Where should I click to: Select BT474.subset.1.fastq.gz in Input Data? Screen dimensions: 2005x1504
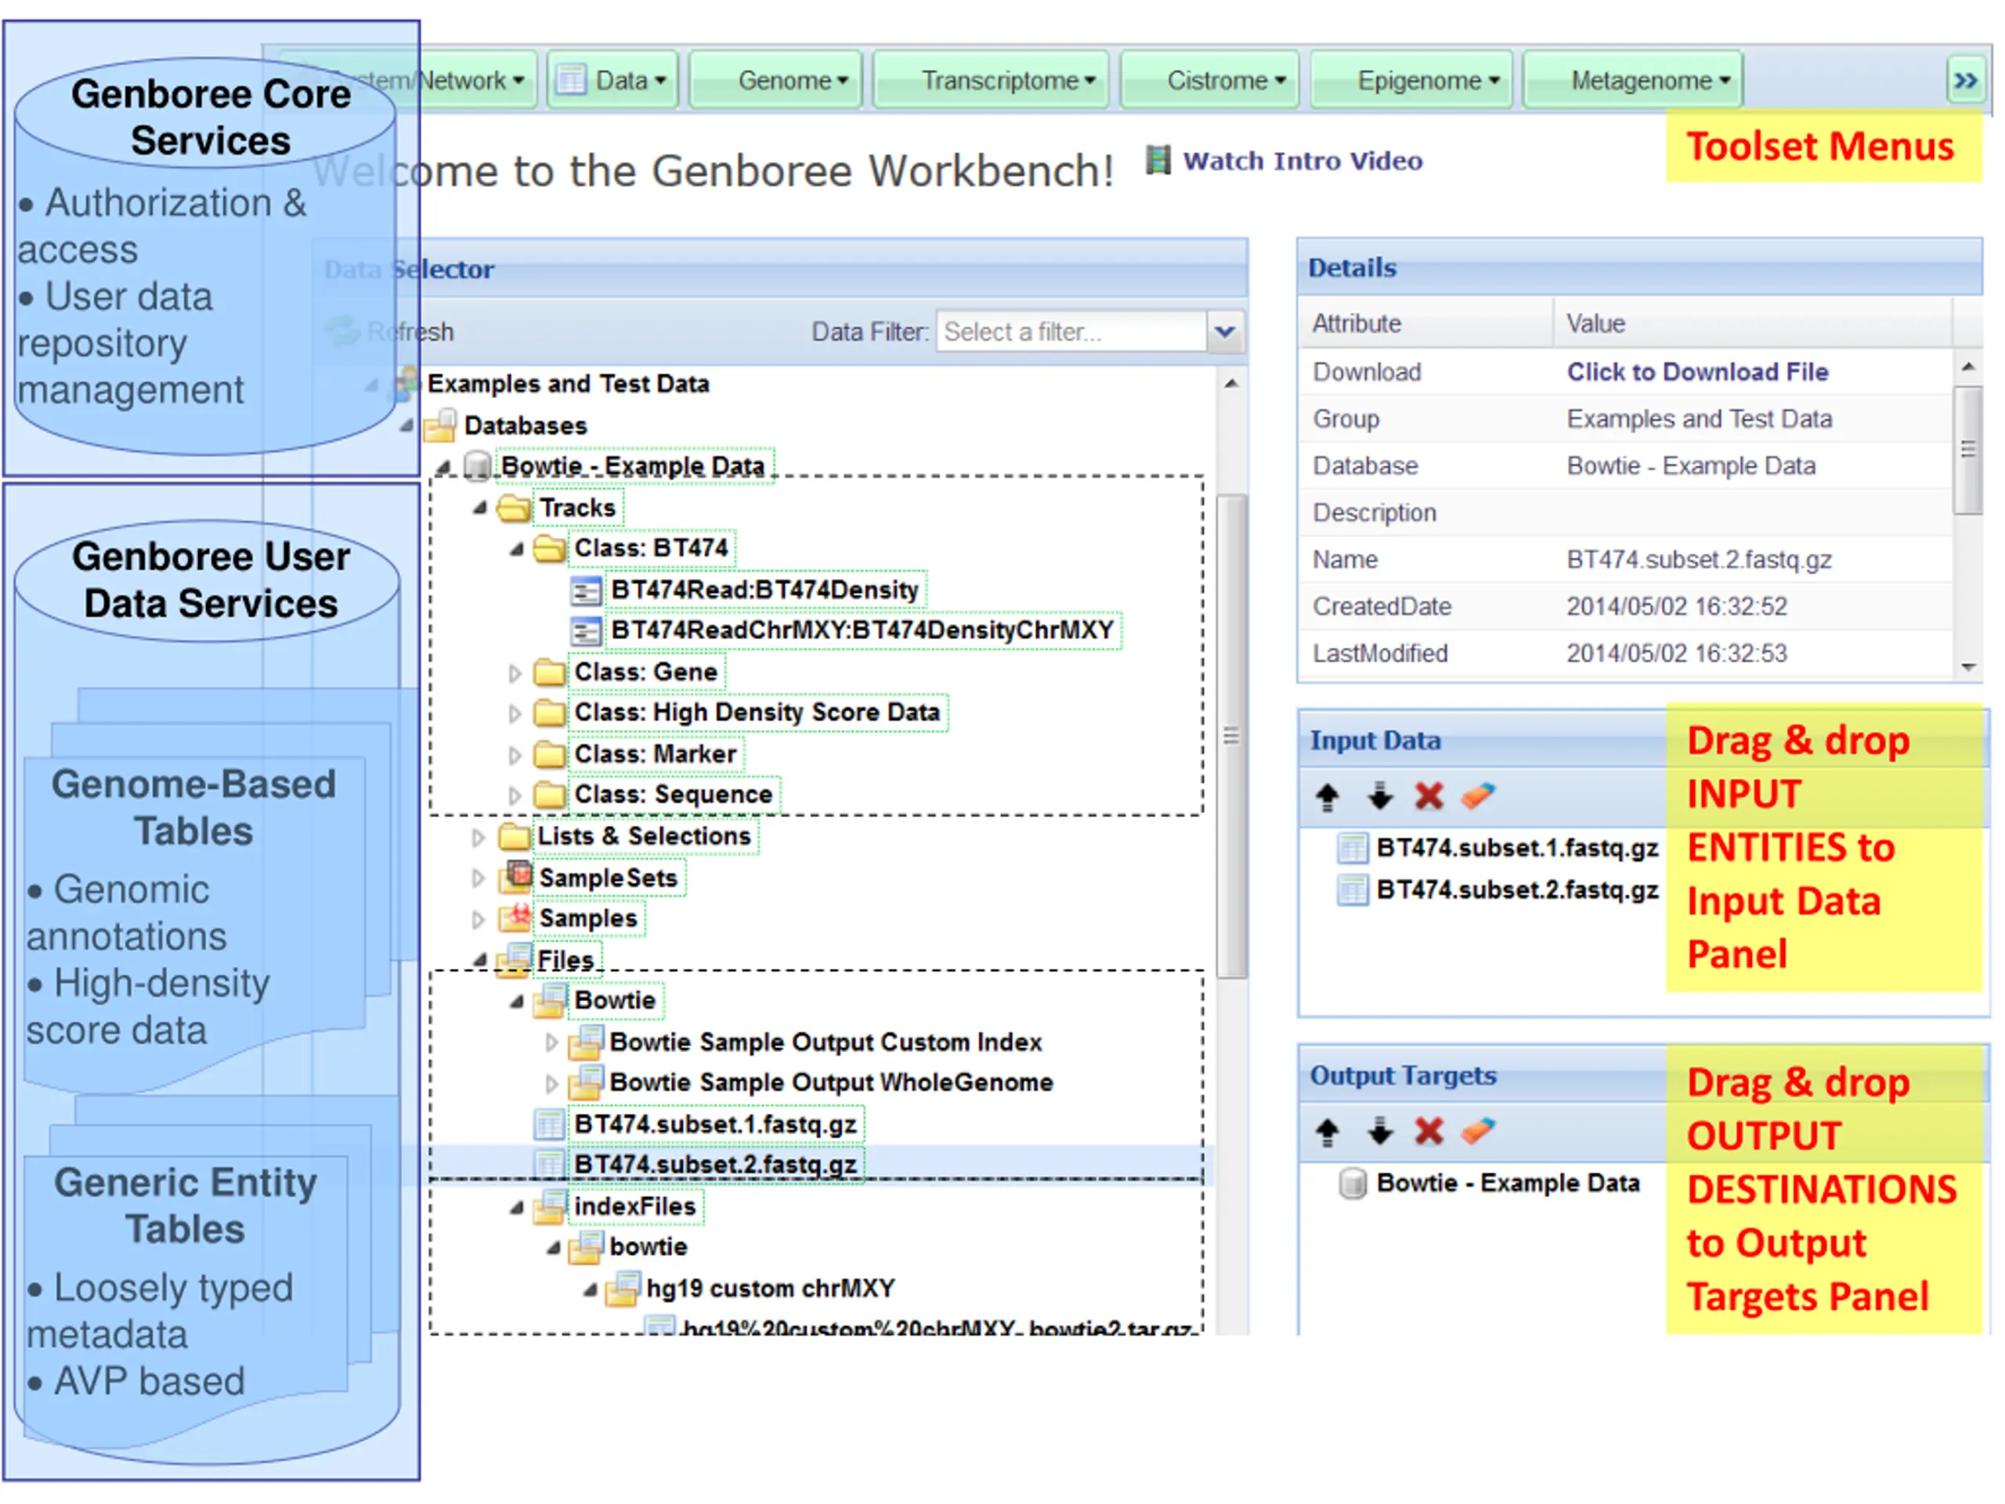1516,848
